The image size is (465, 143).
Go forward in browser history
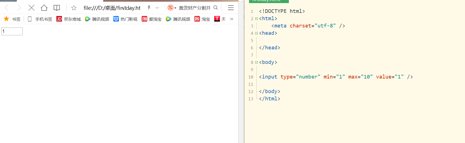(x=19, y=8)
